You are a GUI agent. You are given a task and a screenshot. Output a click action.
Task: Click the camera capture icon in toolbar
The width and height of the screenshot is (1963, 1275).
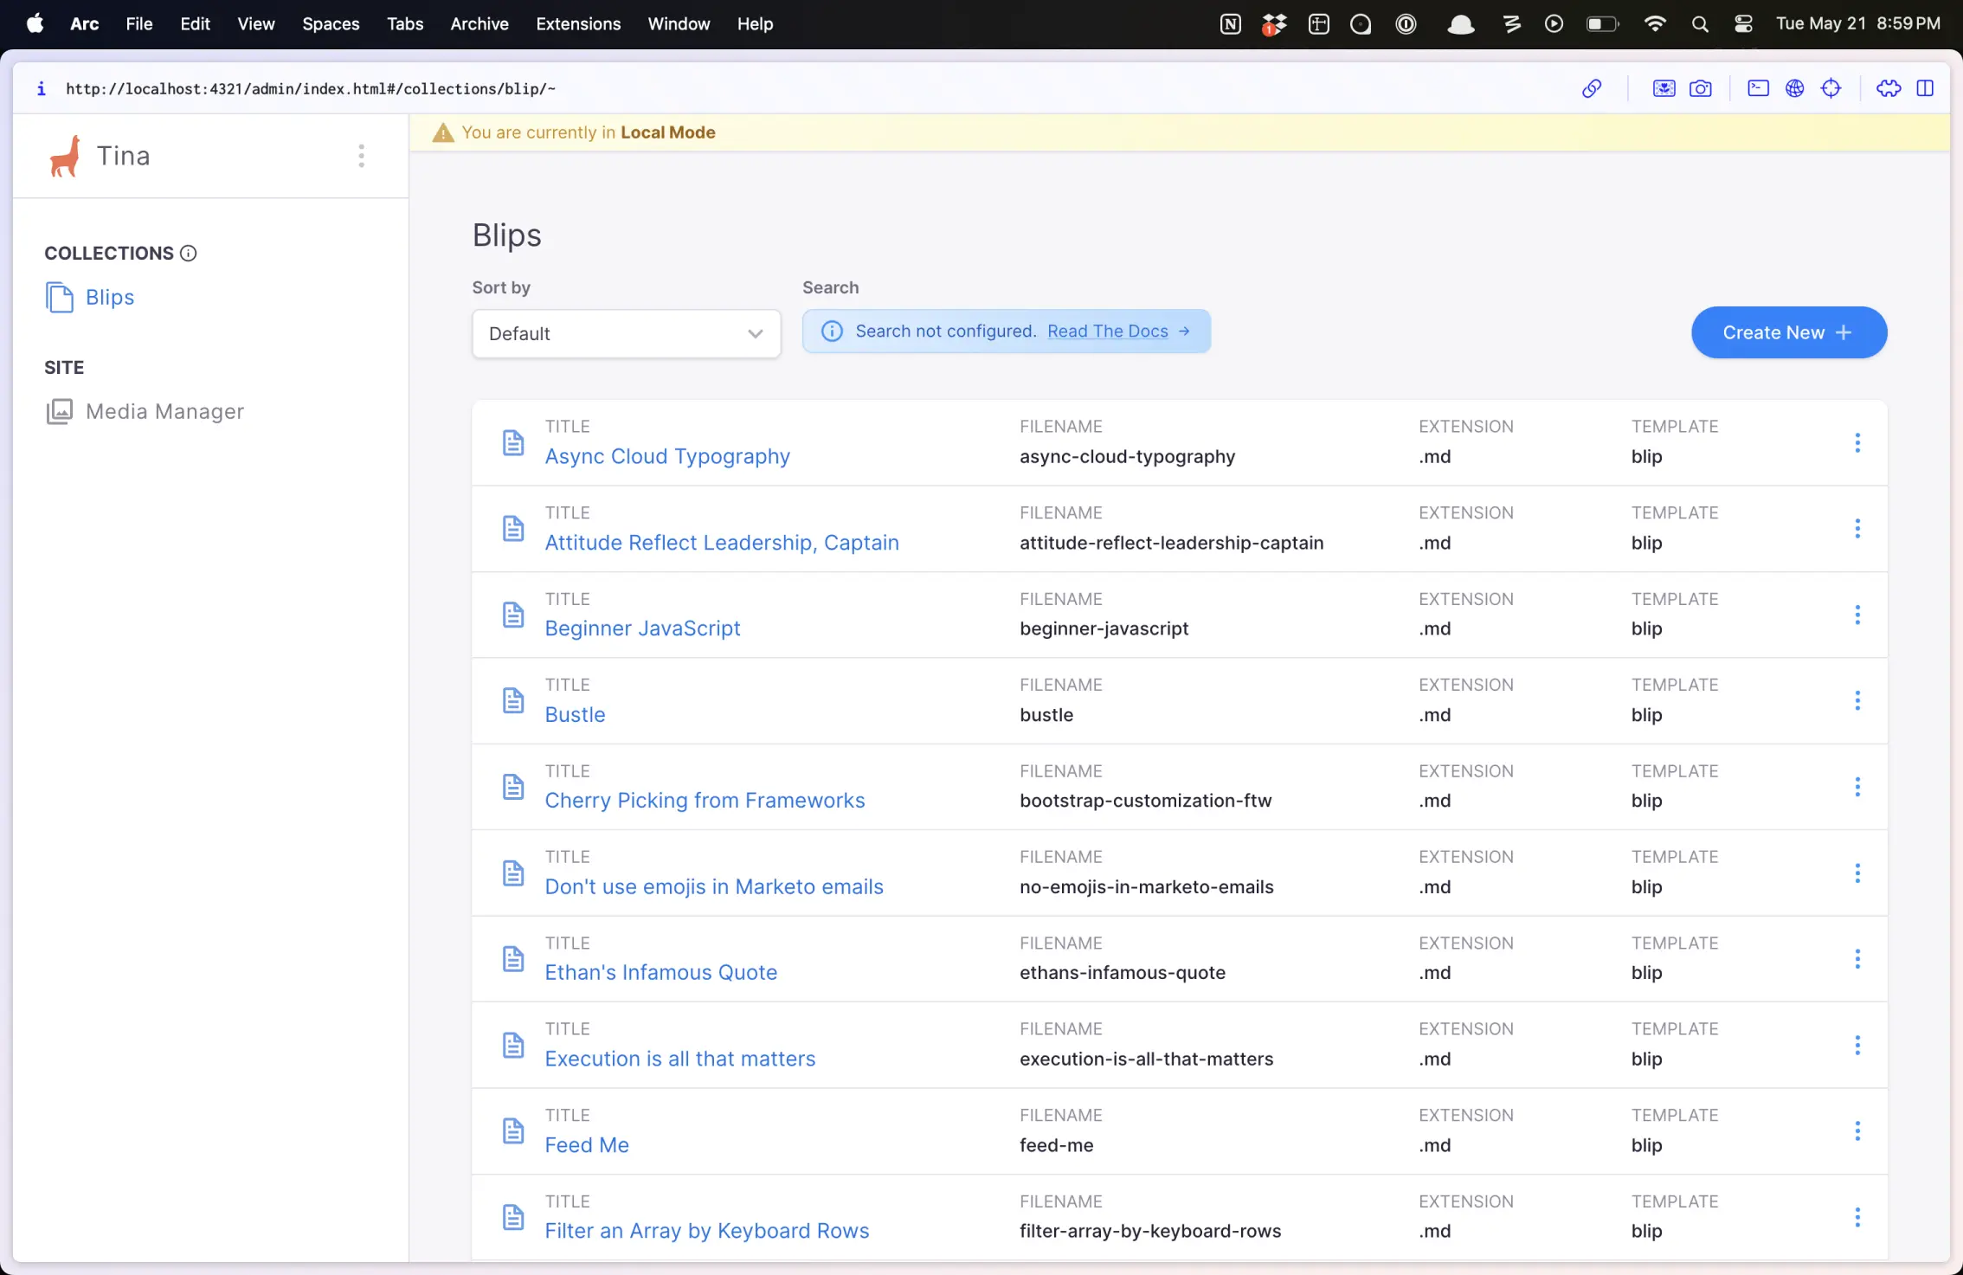tap(1700, 88)
